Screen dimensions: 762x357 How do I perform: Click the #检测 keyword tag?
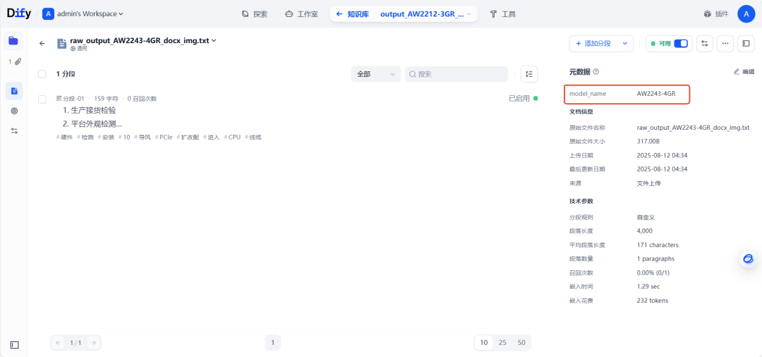pos(85,137)
